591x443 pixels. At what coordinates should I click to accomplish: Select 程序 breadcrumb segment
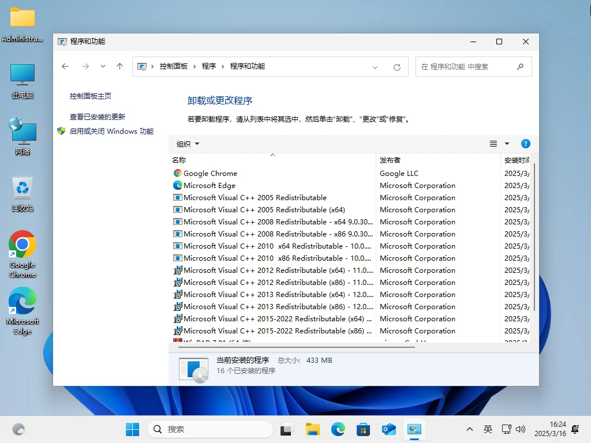(x=209, y=66)
